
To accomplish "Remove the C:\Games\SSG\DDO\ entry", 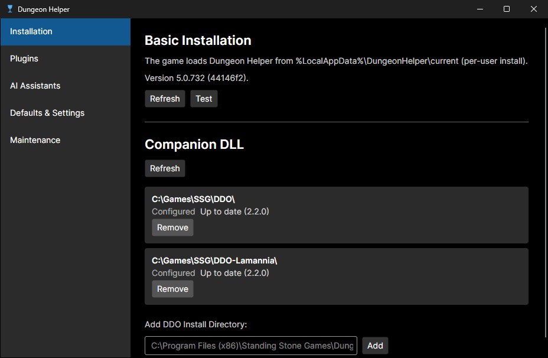I will [172, 227].
